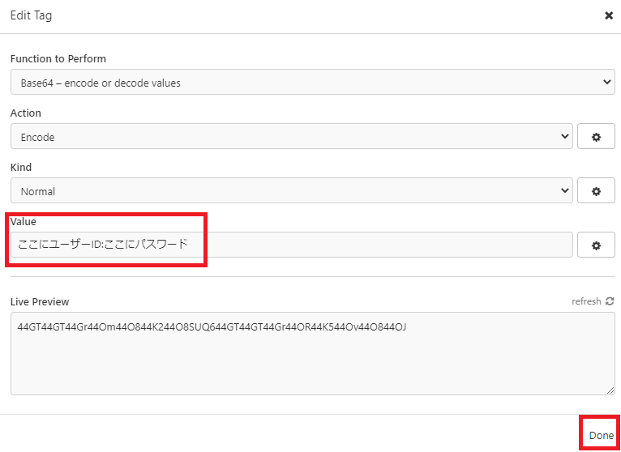Click the Edit Tag title text

pyautogui.click(x=31, y=16)
